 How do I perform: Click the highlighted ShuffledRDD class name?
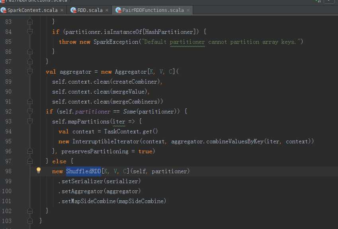pyautogui.click(x=84, y=171)
